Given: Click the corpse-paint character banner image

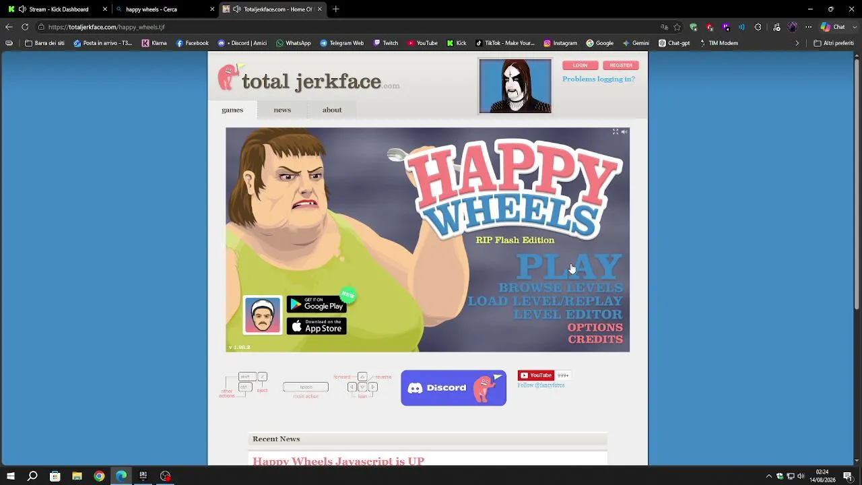Looking at the screenshot, I should click(515, 86).
